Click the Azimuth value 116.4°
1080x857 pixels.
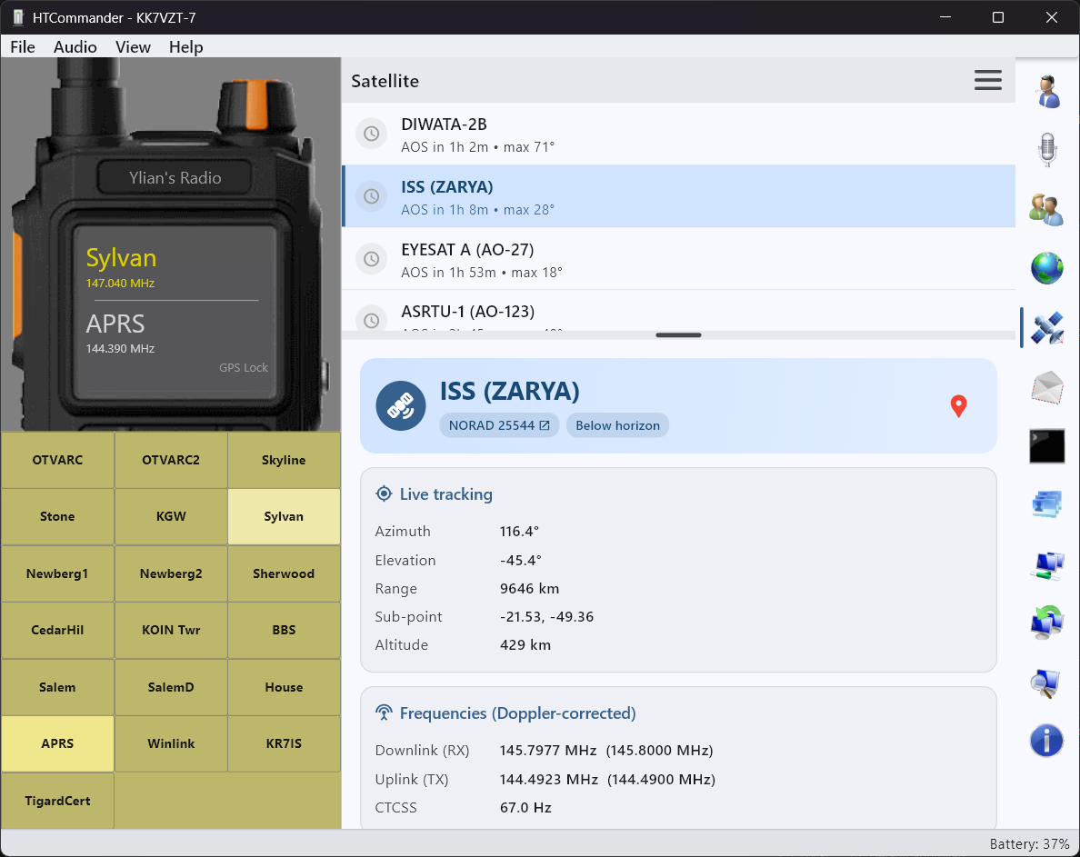pos(519,532)
